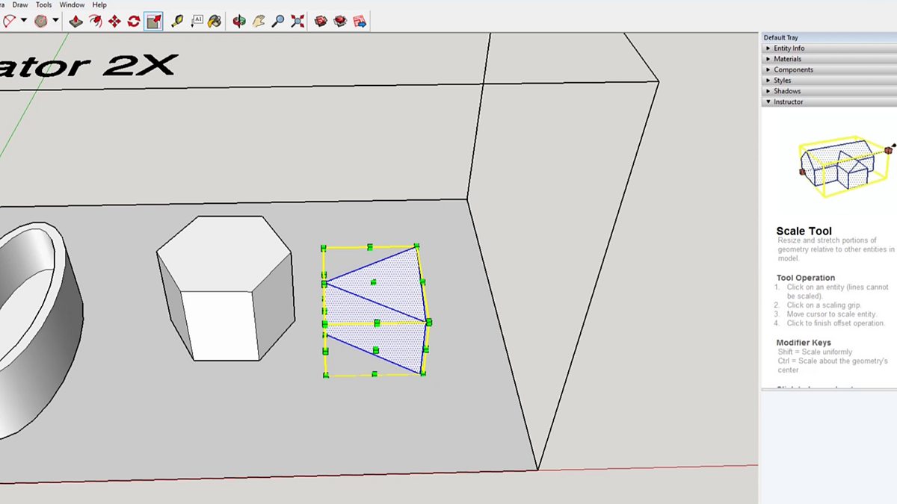This screenshot has width=897, height=504.
Task: Select the Pan hand tool
Action: point(259,22)
